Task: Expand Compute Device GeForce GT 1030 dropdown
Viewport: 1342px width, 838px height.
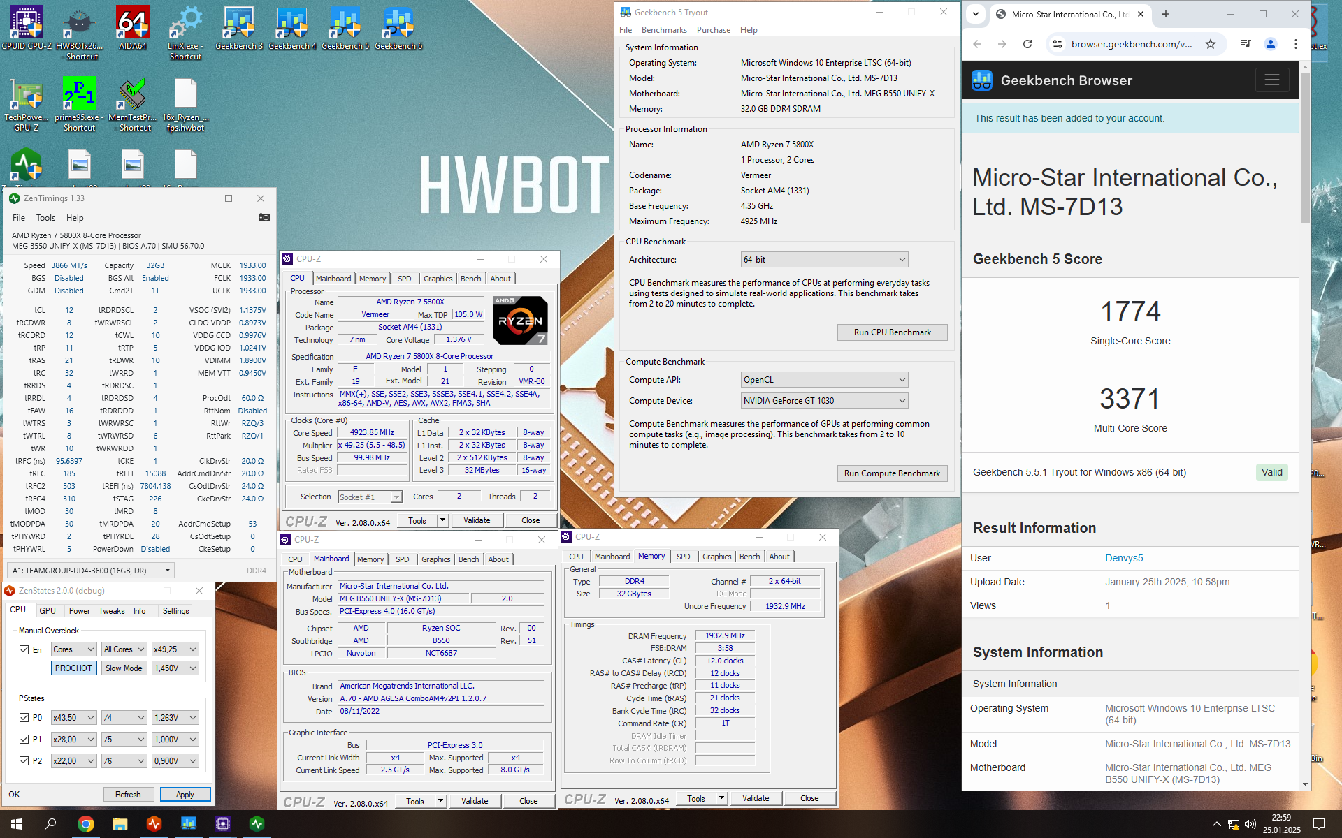Action: coord(824,401)
